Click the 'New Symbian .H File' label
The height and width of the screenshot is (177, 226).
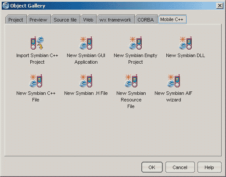(x=86, y=93)
